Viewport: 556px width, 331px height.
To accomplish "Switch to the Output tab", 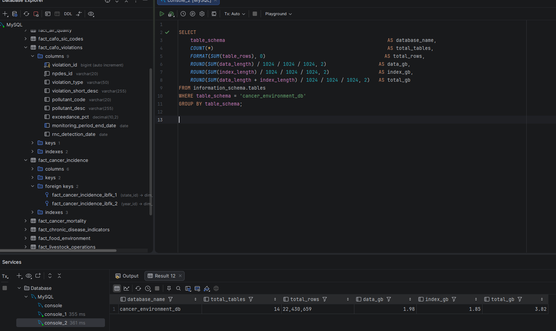I will (x=127, y=276).
